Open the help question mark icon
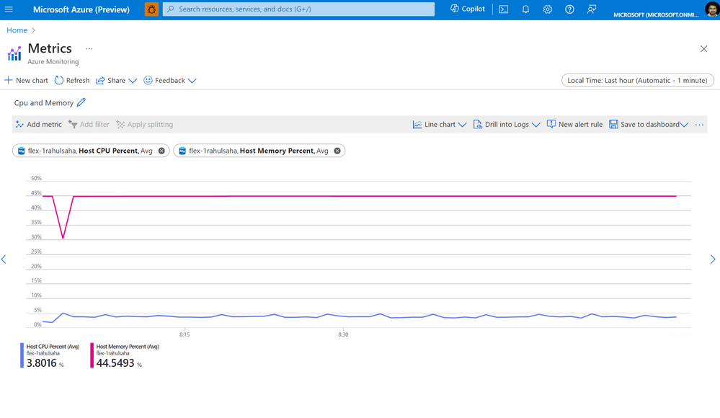Screen dimensions: 720x418 [569, 9]
